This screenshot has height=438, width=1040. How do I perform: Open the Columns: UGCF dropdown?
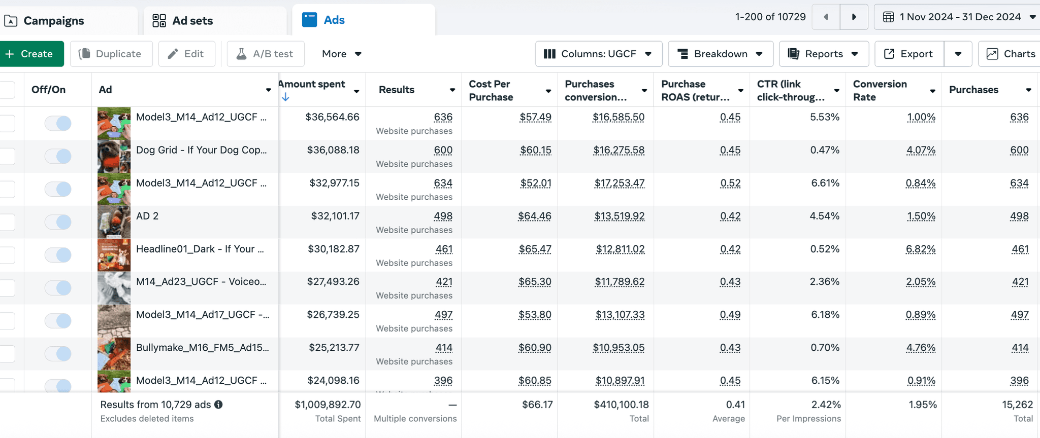tap(599, 54)
